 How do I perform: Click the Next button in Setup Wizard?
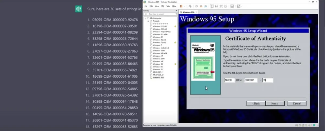pos(275,103)
